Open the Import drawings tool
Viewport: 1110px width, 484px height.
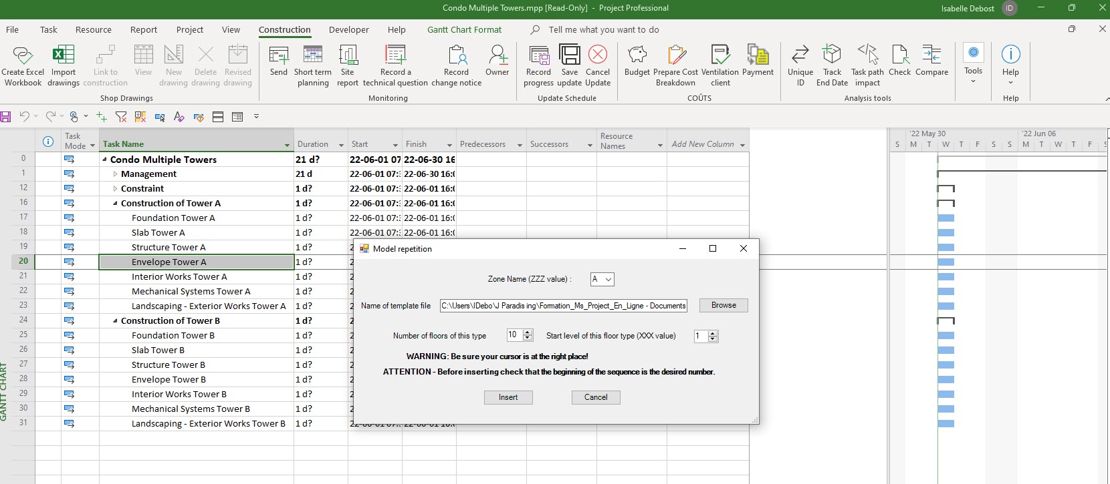64,55
